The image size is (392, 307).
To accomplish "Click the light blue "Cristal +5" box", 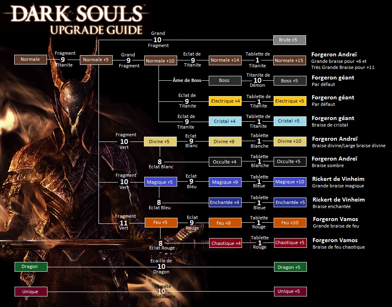I will click(x=290, y=121).
